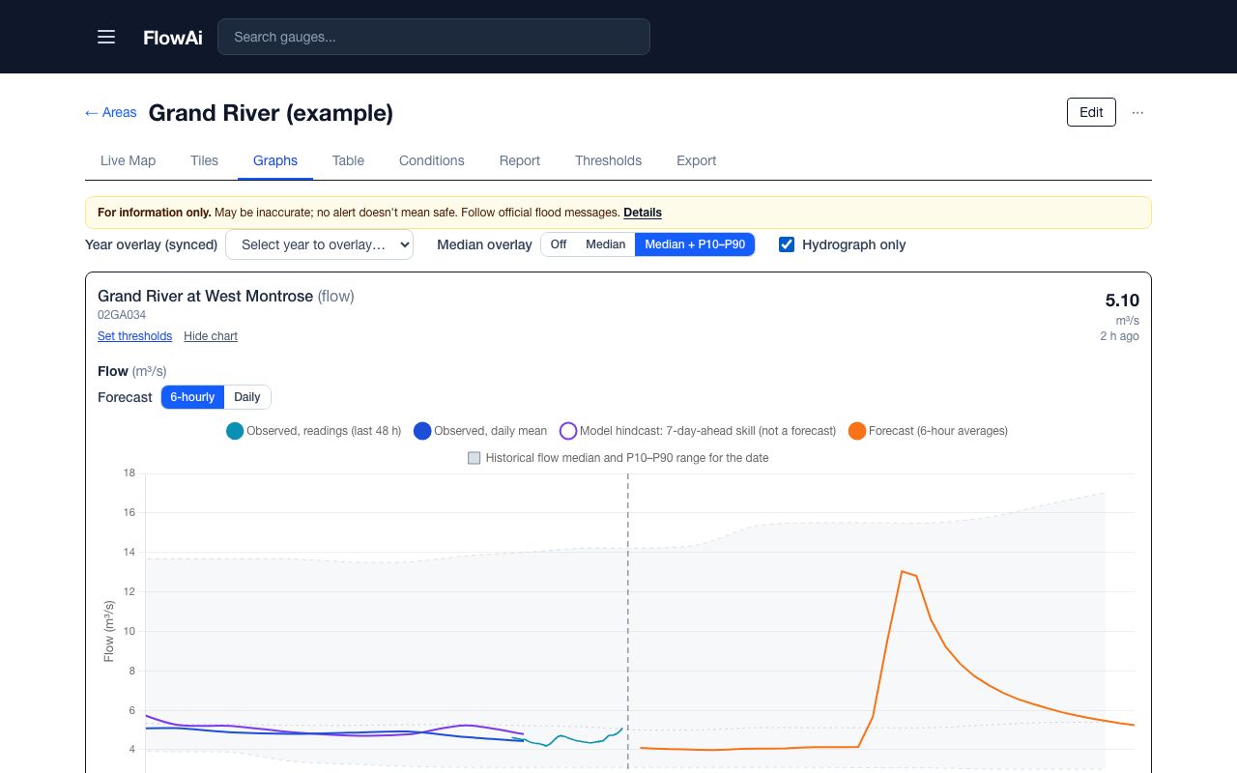Click the gauge ID 02GA034
This screenshot has width=1237, height=773.
[122, 315]
